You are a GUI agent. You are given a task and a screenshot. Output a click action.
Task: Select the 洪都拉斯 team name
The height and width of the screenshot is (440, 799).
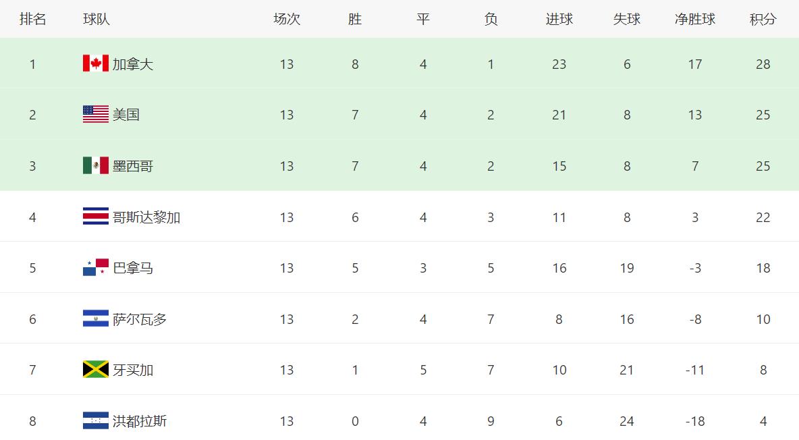(140, 421)
